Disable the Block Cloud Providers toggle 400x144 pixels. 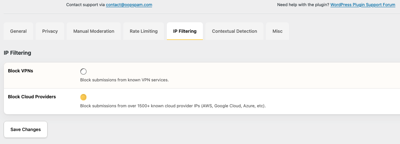[84, 97]
